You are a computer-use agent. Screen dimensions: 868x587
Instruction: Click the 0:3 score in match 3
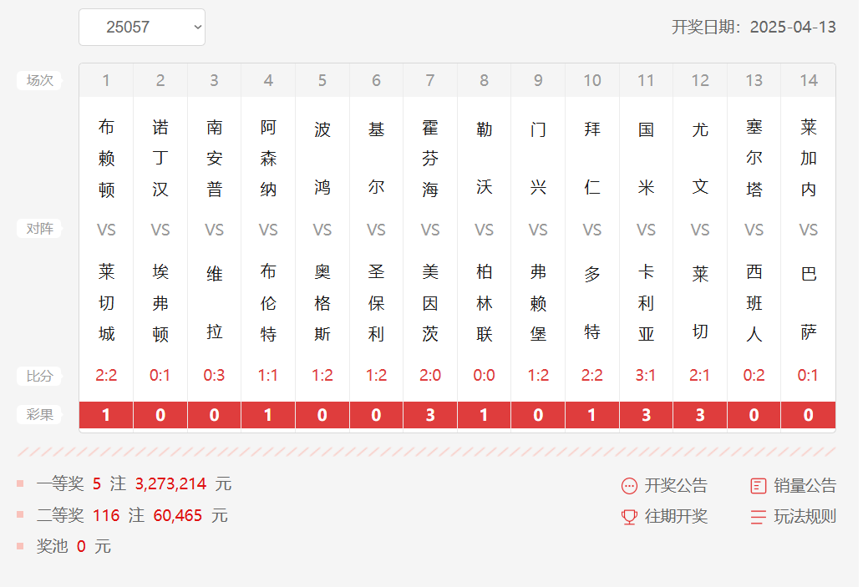point(214,376)
